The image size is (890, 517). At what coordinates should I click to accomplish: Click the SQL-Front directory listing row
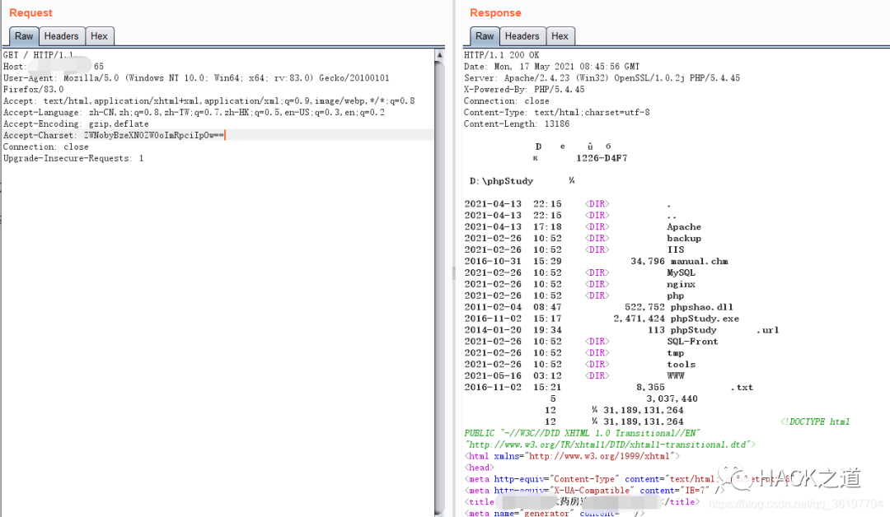pyautogui.click(x=592, y=342)
